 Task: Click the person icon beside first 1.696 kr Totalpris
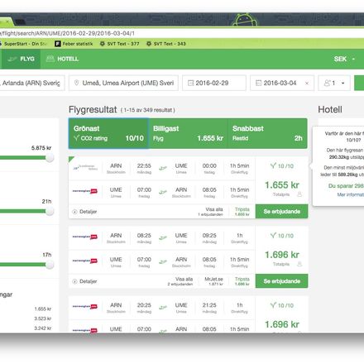(299, 264)
